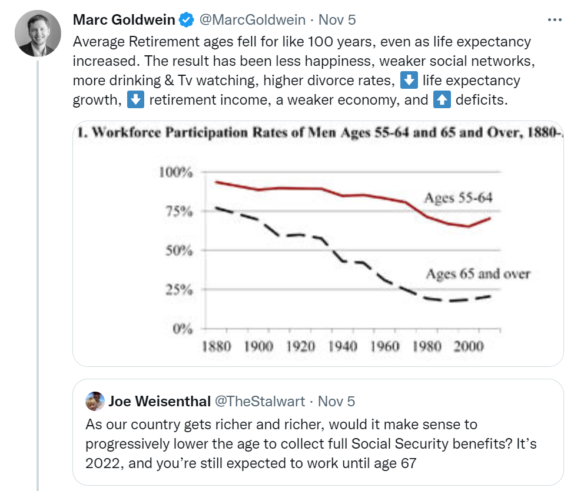Viewport: 574px width, 491px height.
Task: Select the @TheStalwart handle
Action: pyautogui.click(x=260, y=402)
